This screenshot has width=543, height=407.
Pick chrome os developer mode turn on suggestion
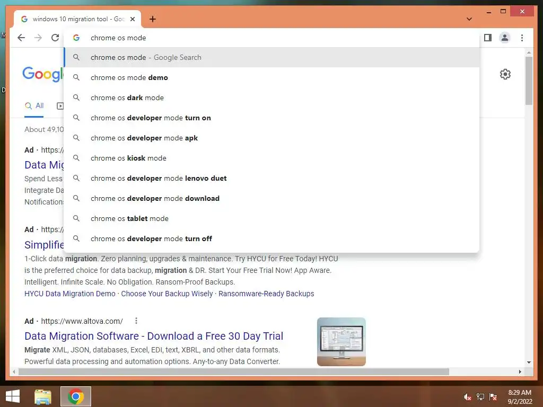click(x=272, y=118)
